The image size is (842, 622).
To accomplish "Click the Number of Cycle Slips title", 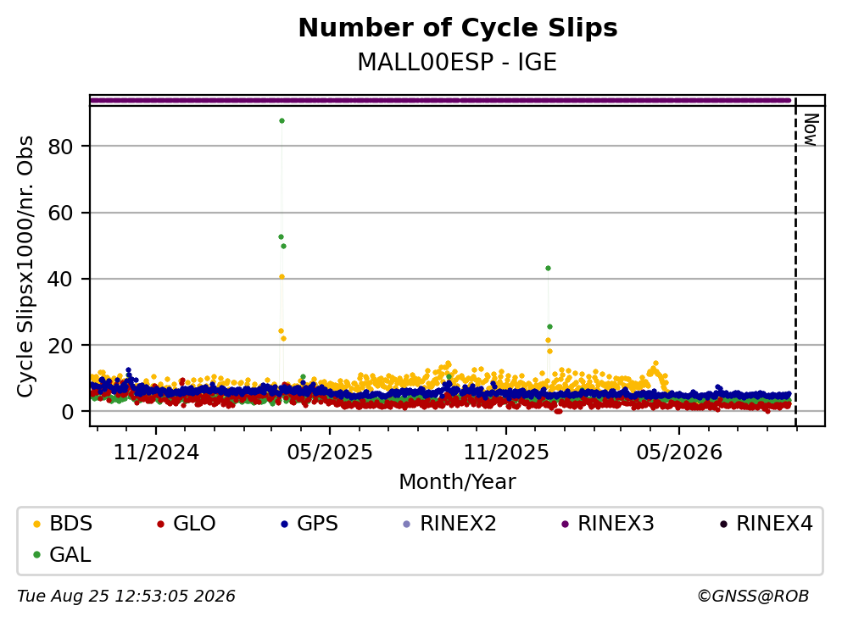I will point(458,28).
